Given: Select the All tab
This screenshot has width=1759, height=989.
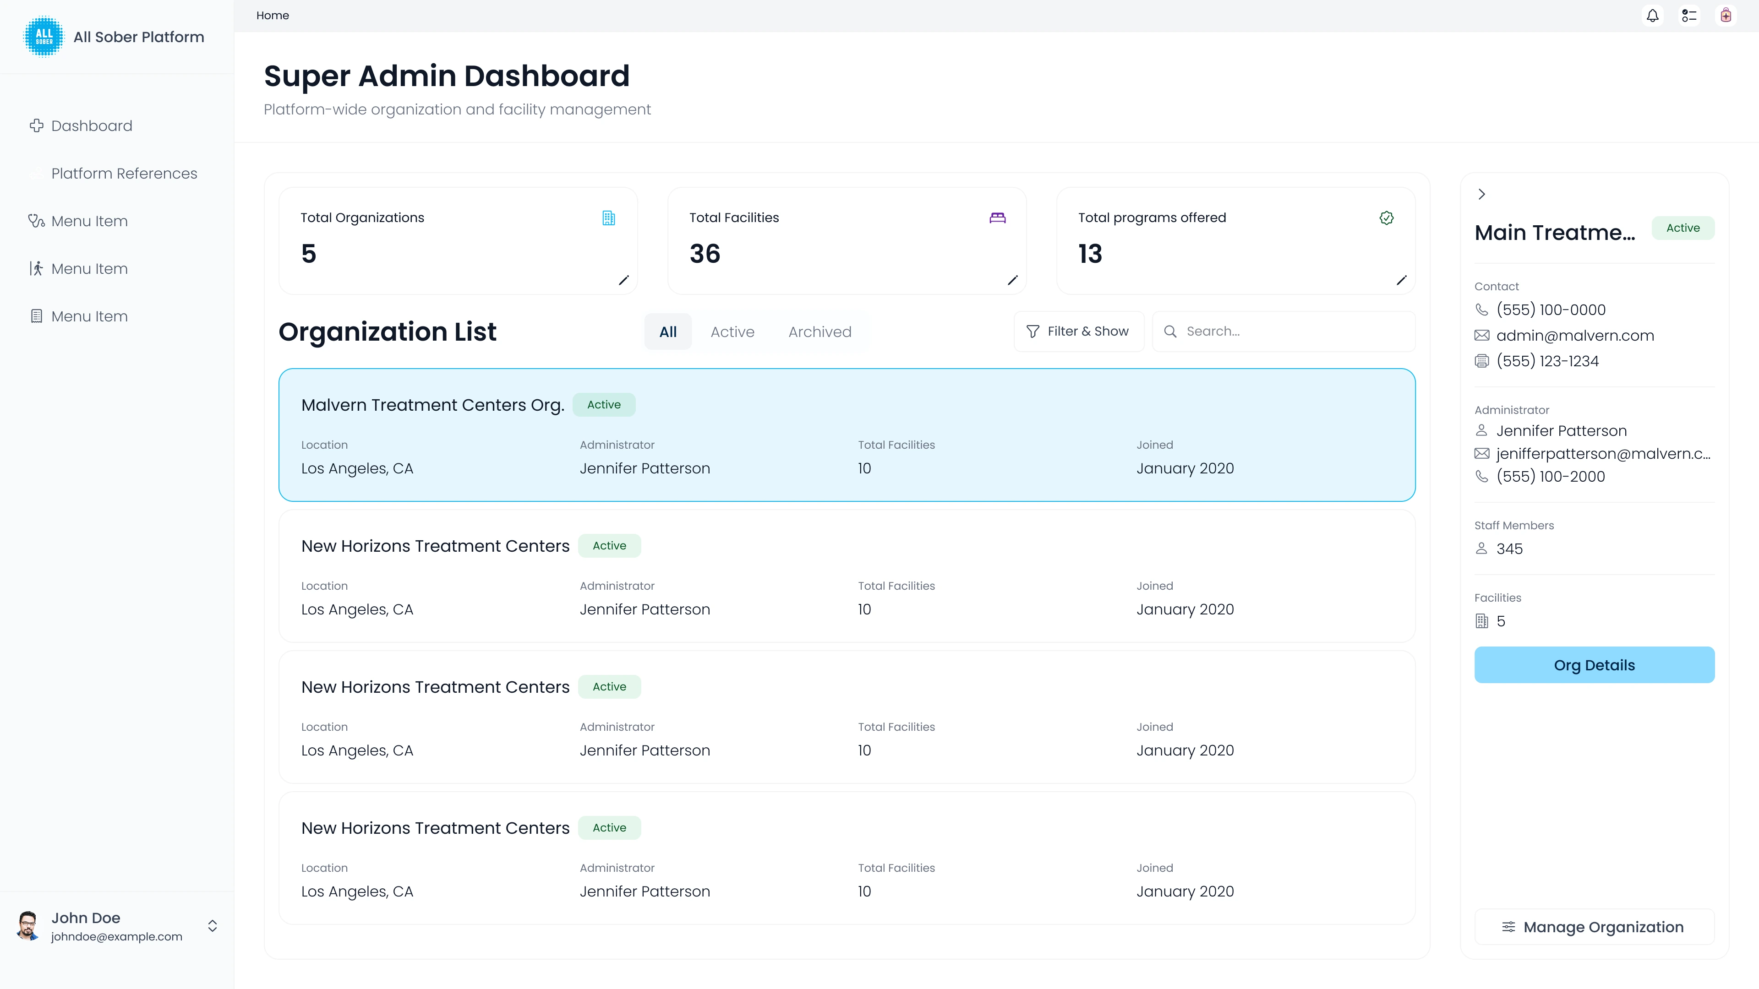Looking at the screenshot, I should pos(668,331).
